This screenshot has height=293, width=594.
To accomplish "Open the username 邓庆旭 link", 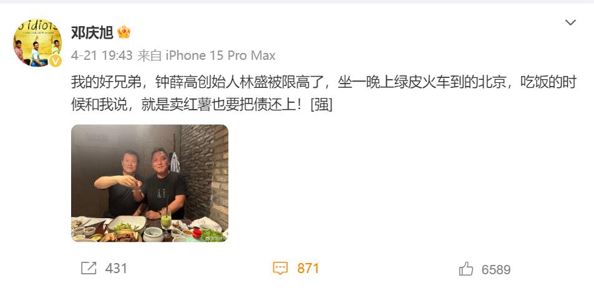I will point(92,32).
